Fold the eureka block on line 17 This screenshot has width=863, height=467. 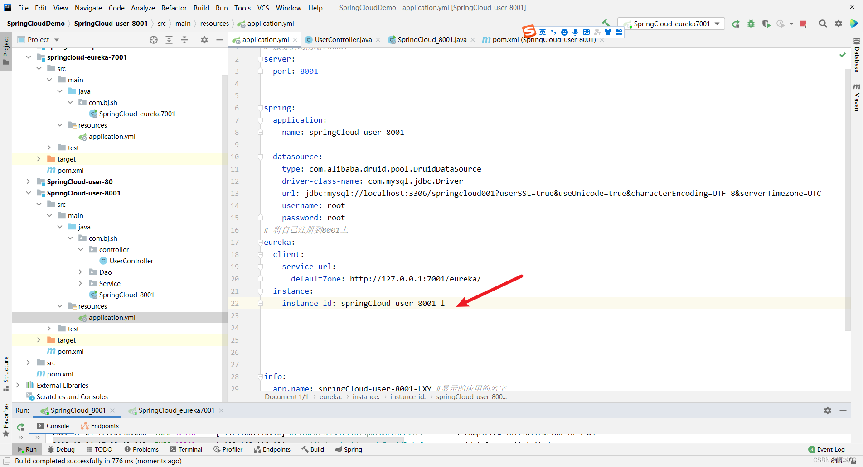point(260,242)
